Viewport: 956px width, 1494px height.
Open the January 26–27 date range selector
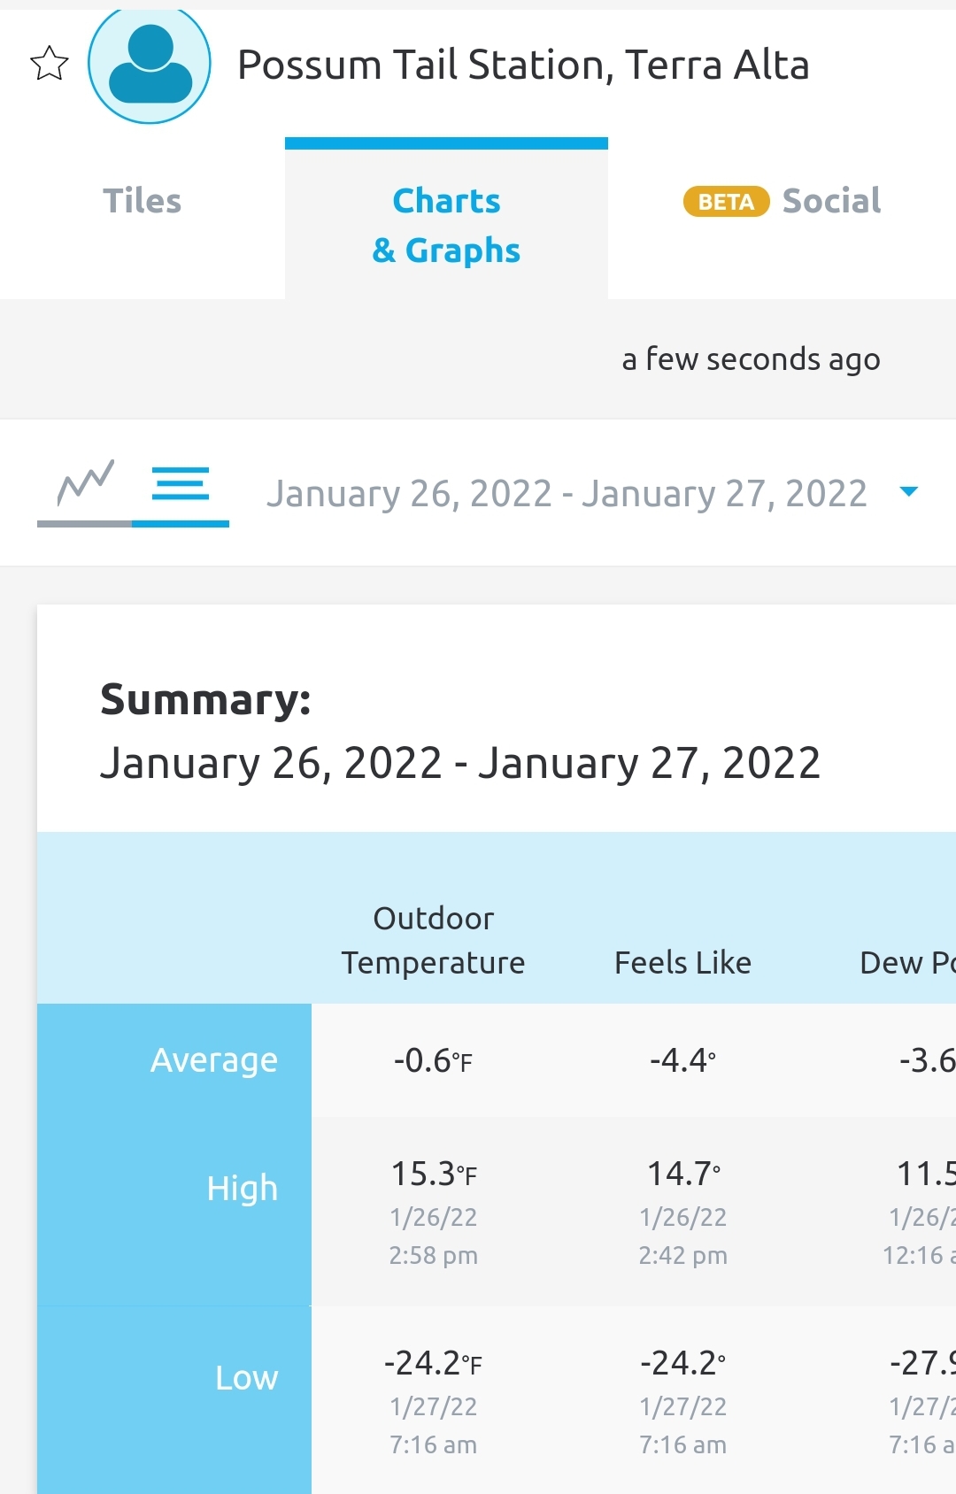coord(567,493)
